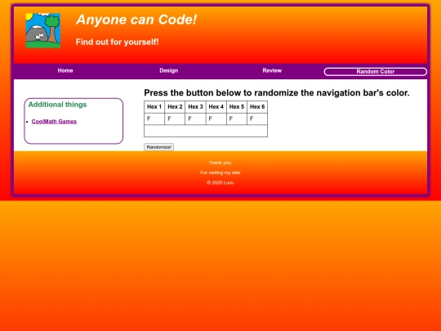Image resolution: width=441 pixels, height=331 pixels.
Task: Click the value under Hex 4
Action: 216,119
